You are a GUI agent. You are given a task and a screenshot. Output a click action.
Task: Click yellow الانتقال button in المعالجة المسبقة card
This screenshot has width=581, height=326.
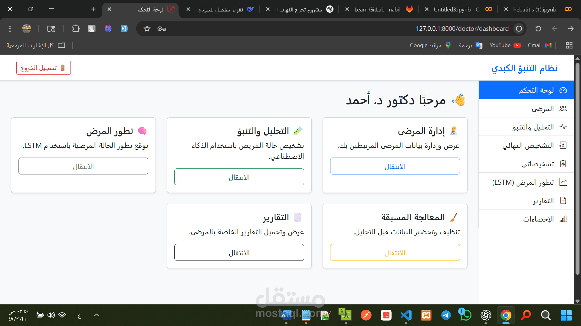395,252
